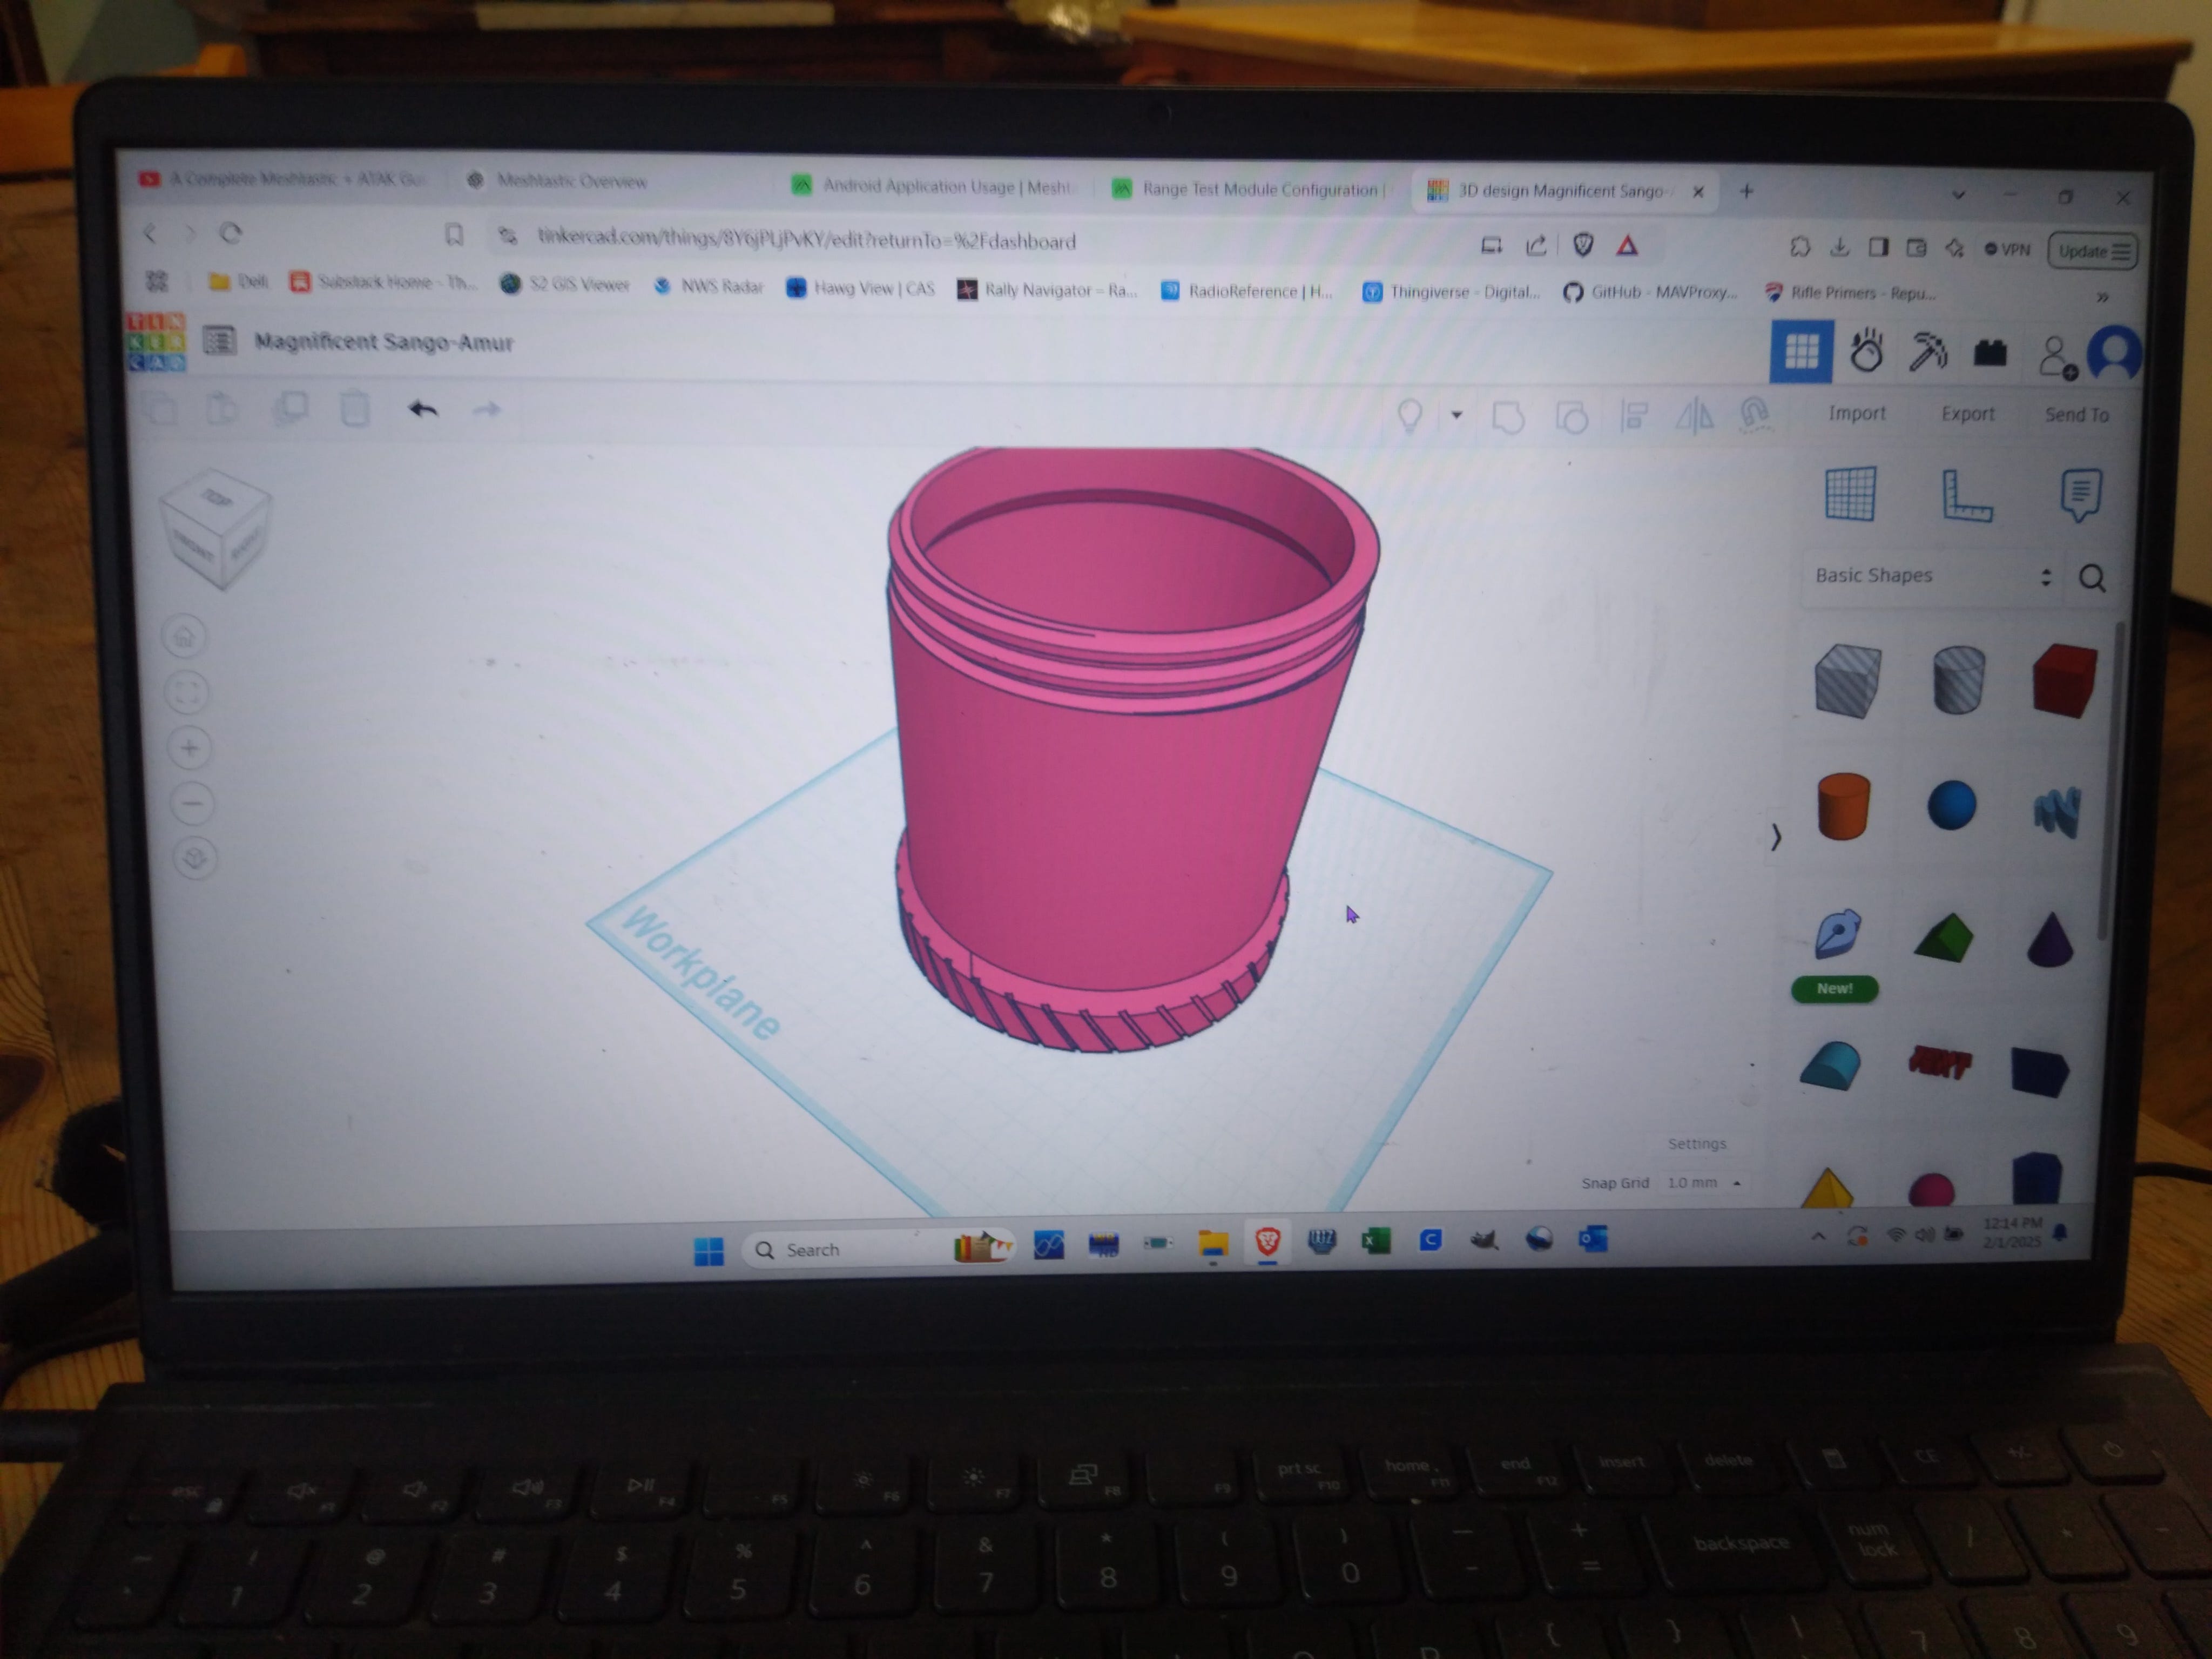Select the Notes tool icon
The height and width of the screenshot is (1659, 2212).
(2081, 495)
